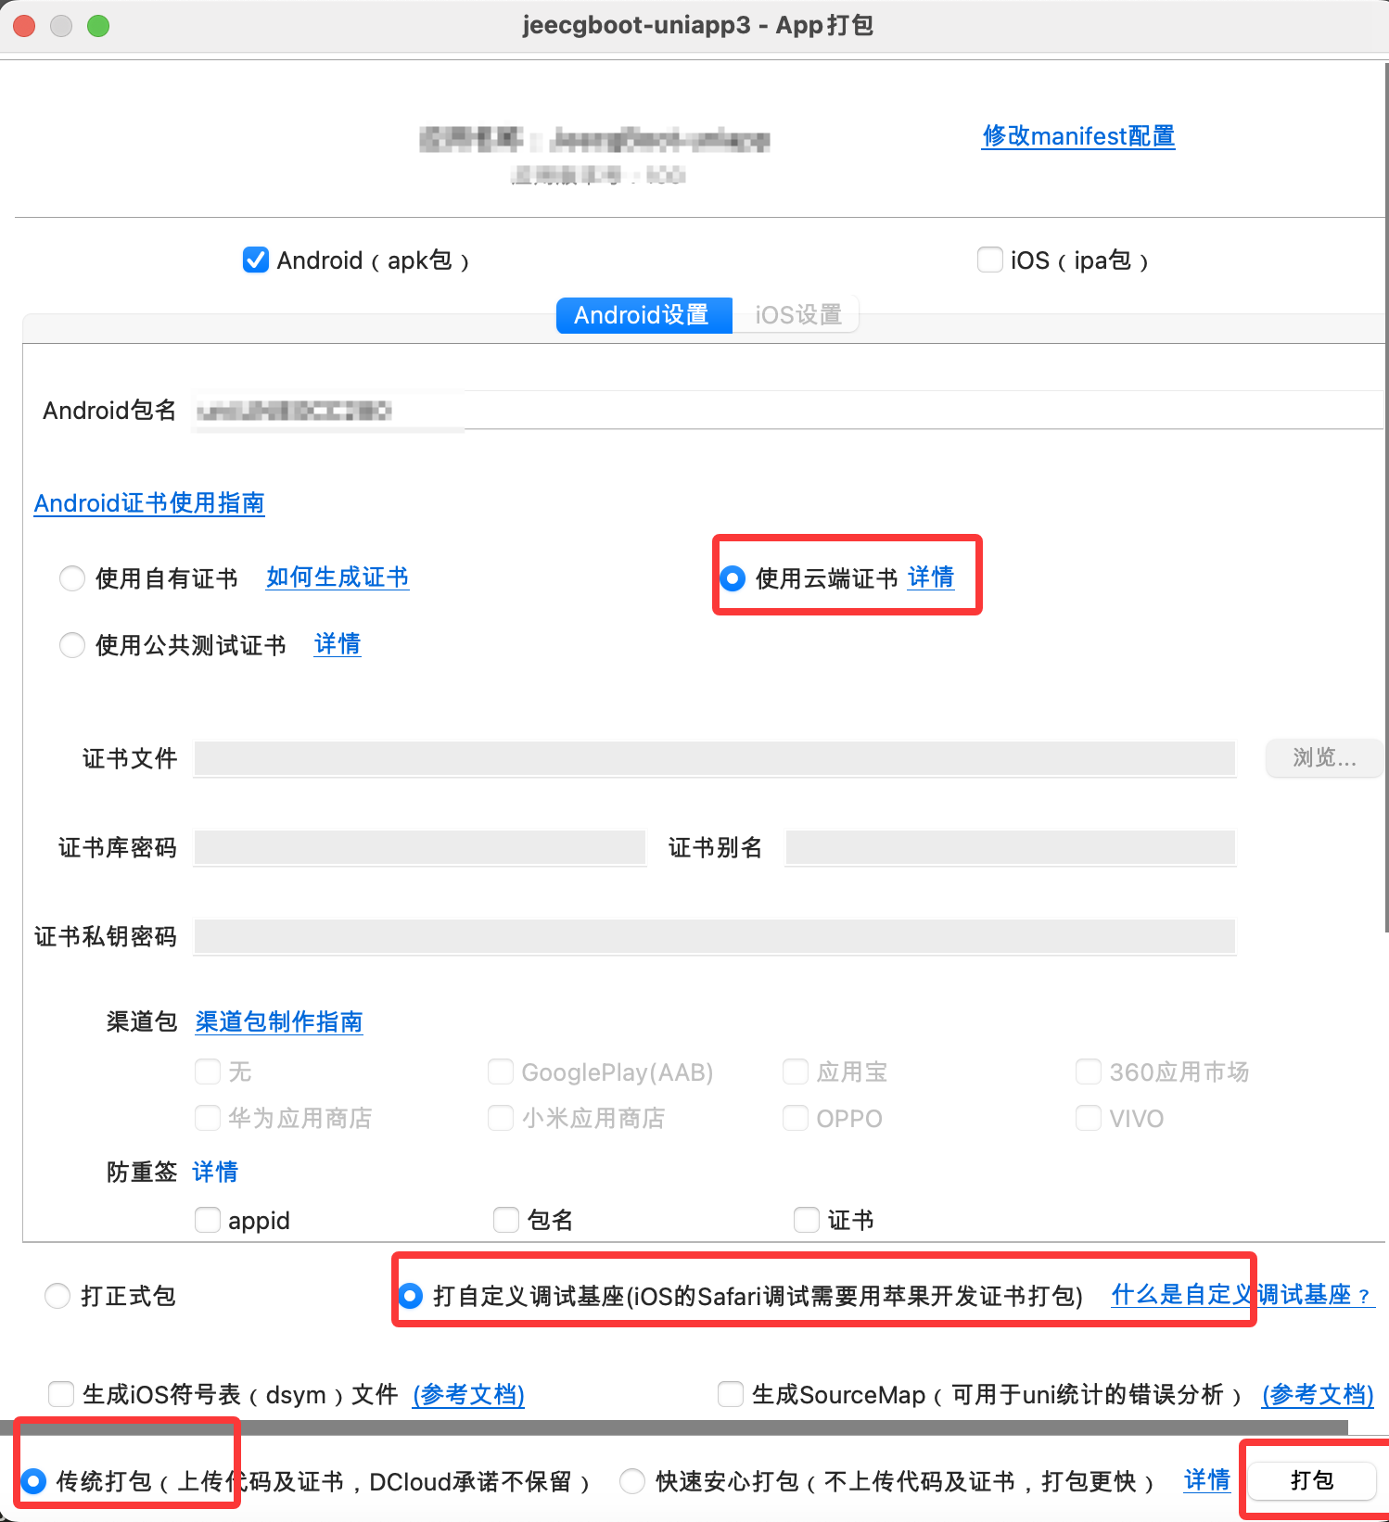Check the iOS (ipa包) checkbox

click(989, 260)
